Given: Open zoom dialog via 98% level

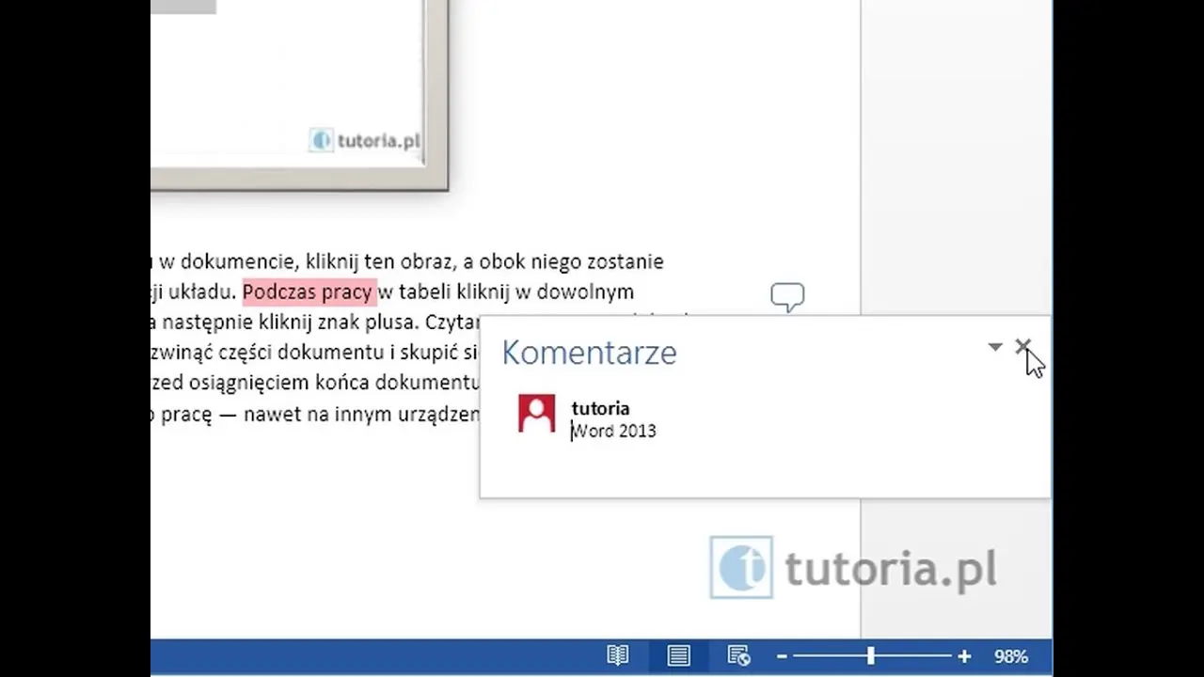Looking at the screenshot, I should tap(1010, 656).
